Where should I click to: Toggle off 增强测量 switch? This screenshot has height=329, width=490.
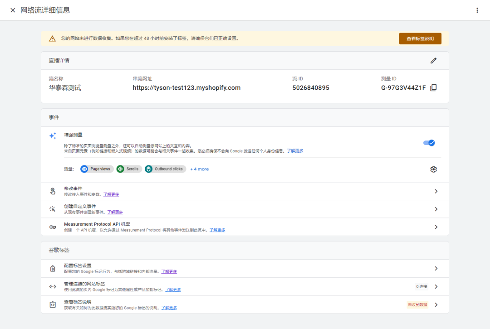click(x=429, y=143)
